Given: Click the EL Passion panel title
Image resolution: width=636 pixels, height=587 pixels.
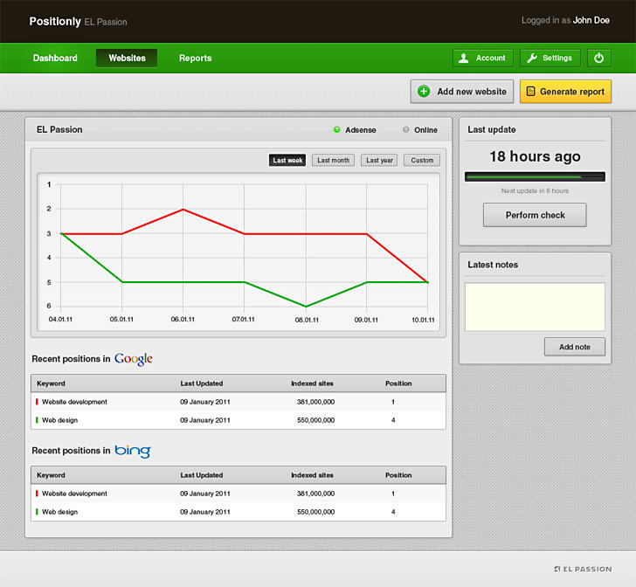Looking at the screenshot, I should tap(59, 130).
